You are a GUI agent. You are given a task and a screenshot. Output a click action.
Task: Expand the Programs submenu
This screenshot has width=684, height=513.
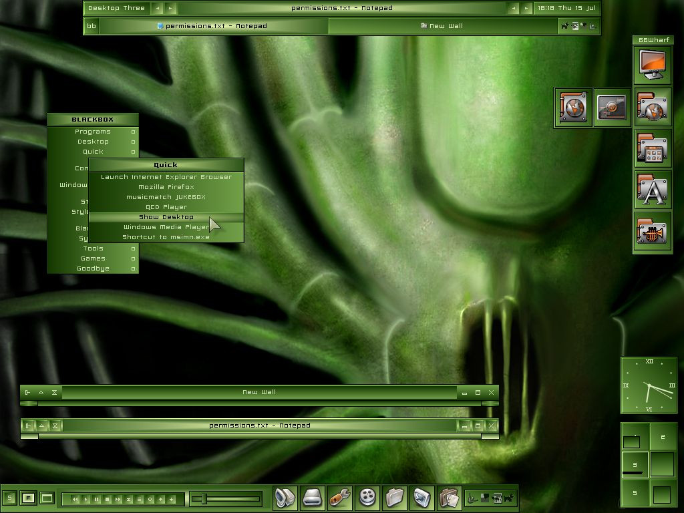click(93, 132)
